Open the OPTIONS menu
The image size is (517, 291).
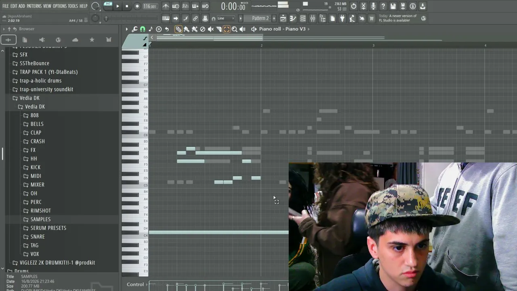tap(59, 6)
